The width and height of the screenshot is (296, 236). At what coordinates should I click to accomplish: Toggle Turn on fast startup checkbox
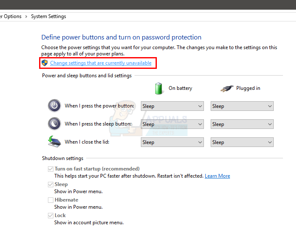50,169
